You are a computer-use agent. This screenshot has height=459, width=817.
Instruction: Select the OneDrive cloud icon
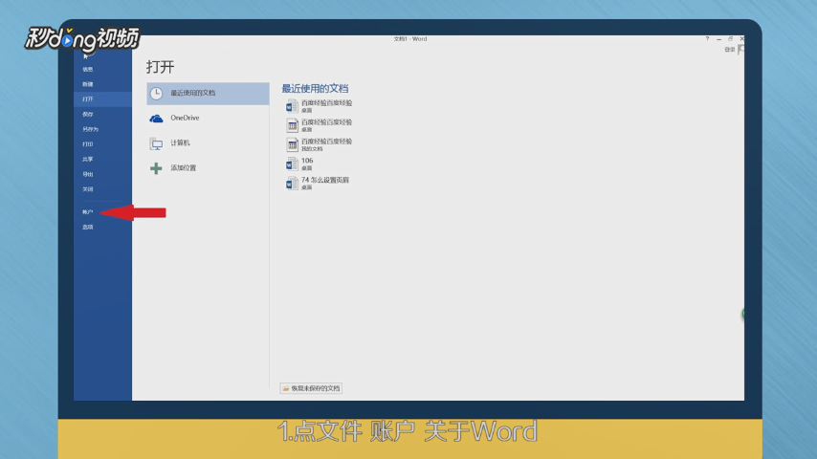pos(156,119)
